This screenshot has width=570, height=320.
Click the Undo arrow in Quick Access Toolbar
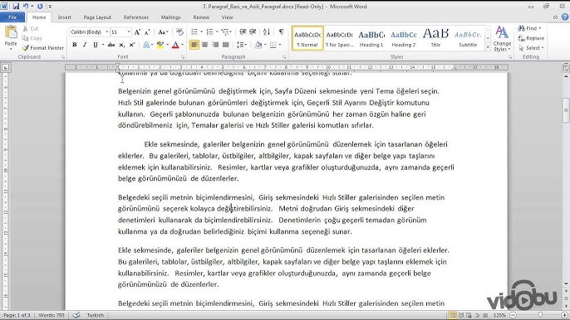[26, 6]
